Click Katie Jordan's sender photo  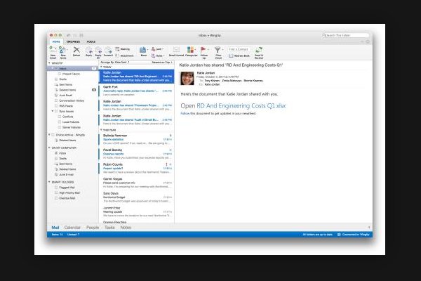point(187,78)
